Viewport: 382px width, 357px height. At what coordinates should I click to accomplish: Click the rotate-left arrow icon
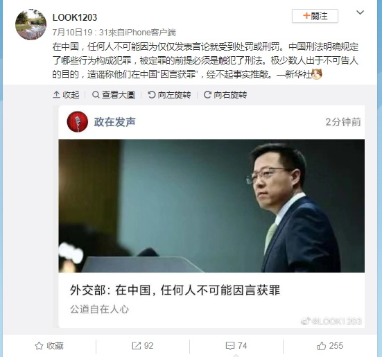tap(152, 94)
